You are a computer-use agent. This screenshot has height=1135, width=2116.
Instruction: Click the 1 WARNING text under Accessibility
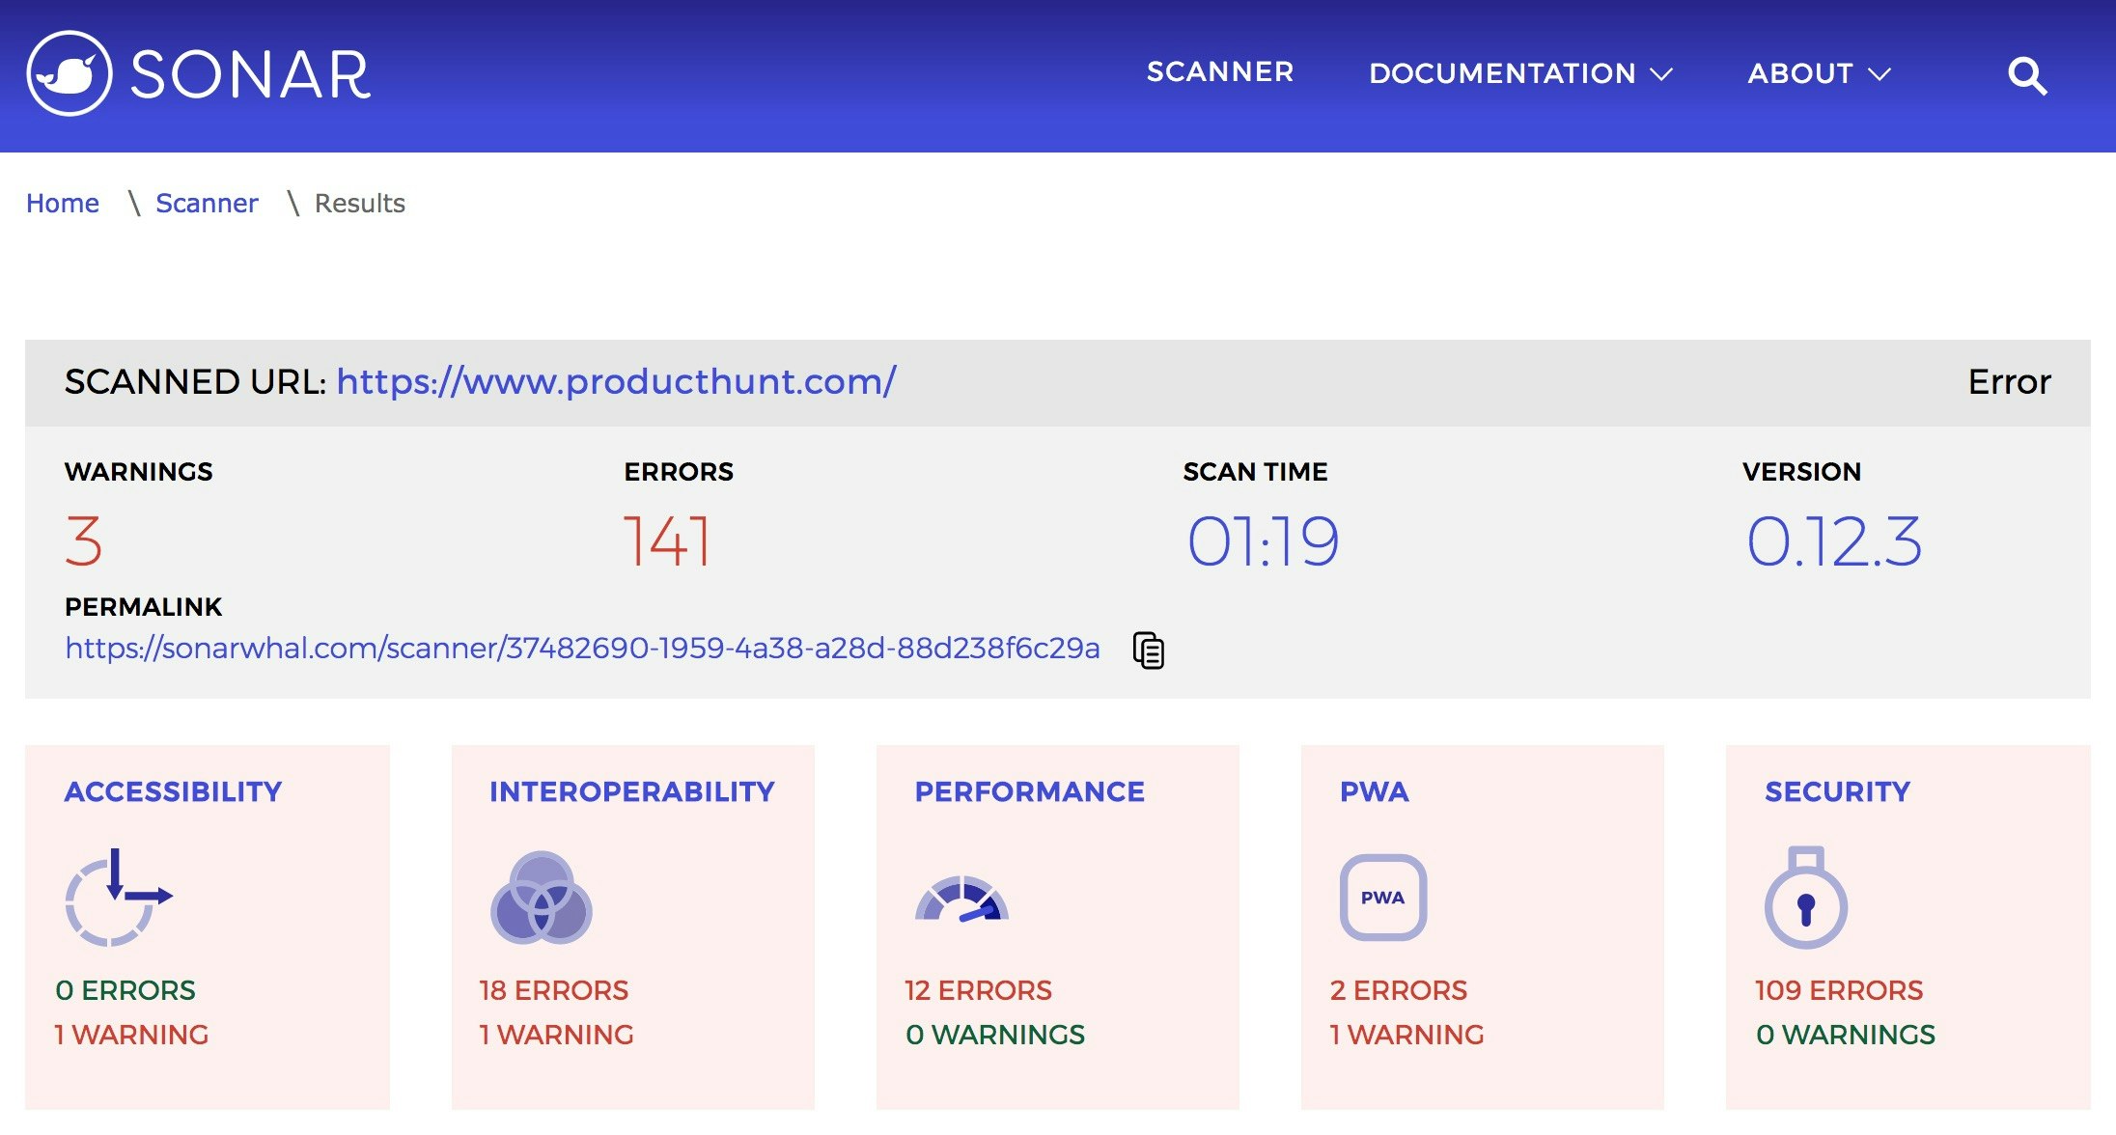[131, 1035]
